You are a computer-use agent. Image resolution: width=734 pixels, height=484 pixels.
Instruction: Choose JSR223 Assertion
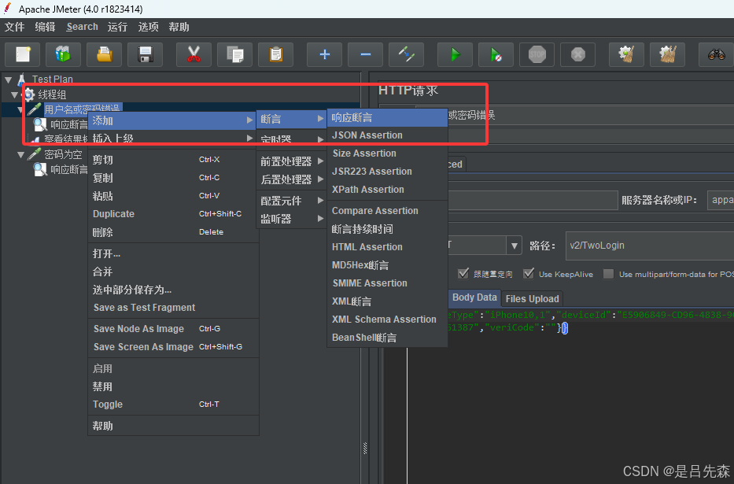coord(387,172)
